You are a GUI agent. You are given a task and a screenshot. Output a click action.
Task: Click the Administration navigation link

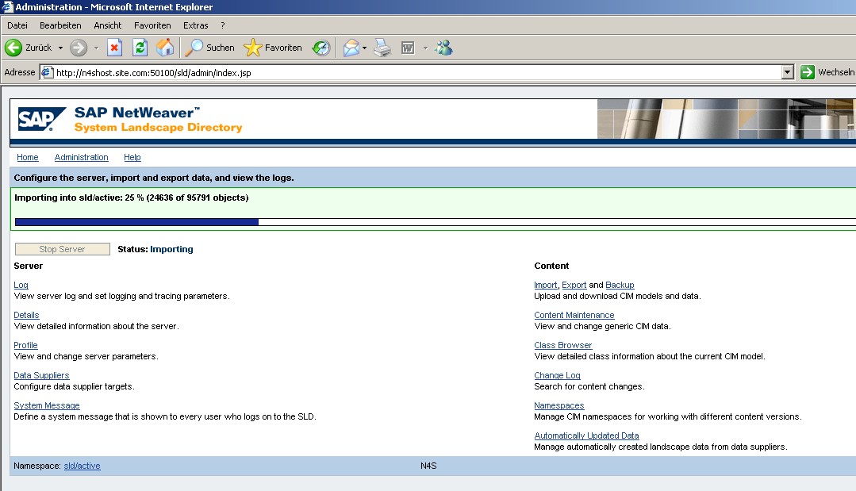pyautogui.click(x=81, y=157)
